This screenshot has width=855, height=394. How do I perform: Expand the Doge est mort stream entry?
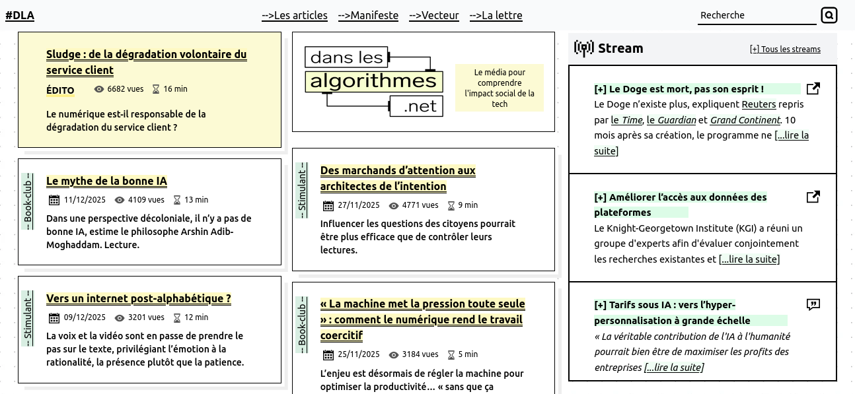pyautogui.click(x=679, y=89)
